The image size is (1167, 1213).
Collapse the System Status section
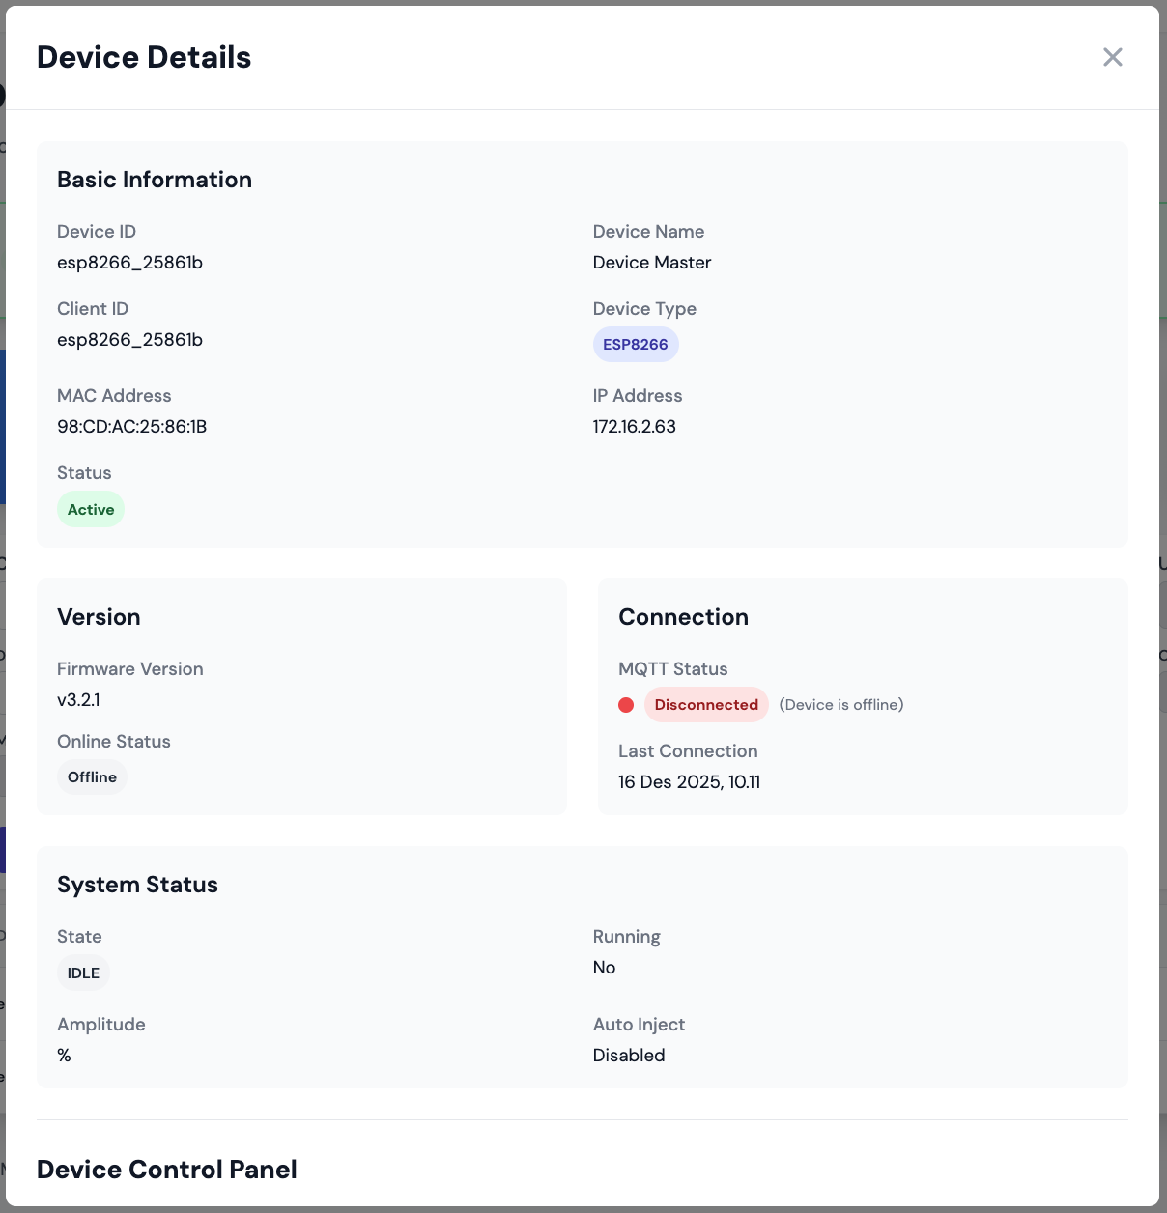tap(137, 884)
